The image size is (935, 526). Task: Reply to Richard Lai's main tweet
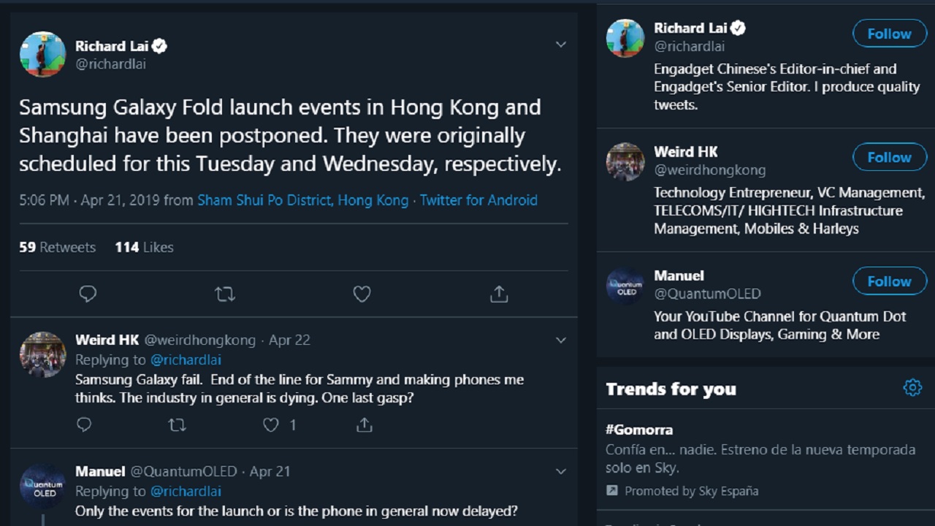tap(88, 294)
